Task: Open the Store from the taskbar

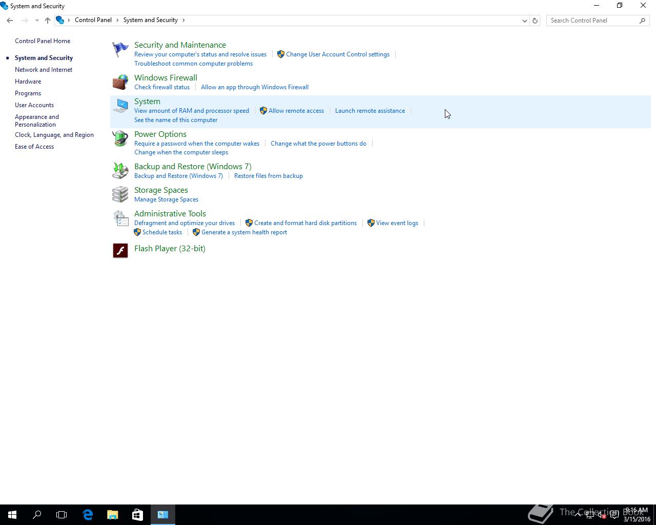Action: click(x=137, y=515)
